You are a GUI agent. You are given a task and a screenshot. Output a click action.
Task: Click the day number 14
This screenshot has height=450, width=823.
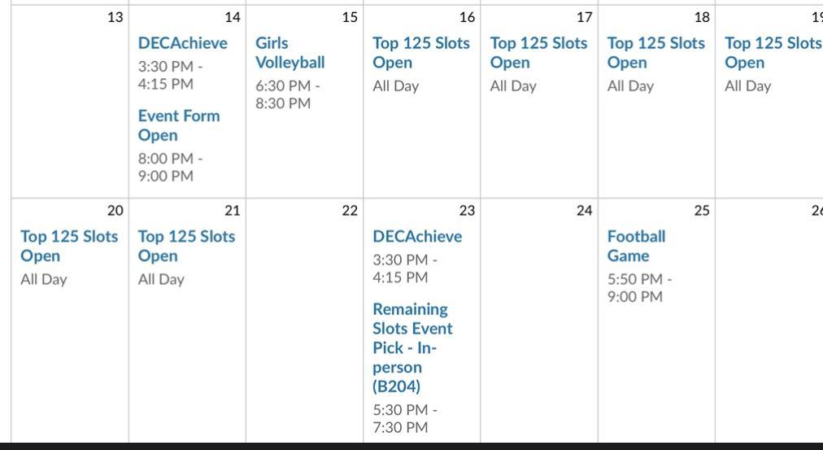click(233, 17)
